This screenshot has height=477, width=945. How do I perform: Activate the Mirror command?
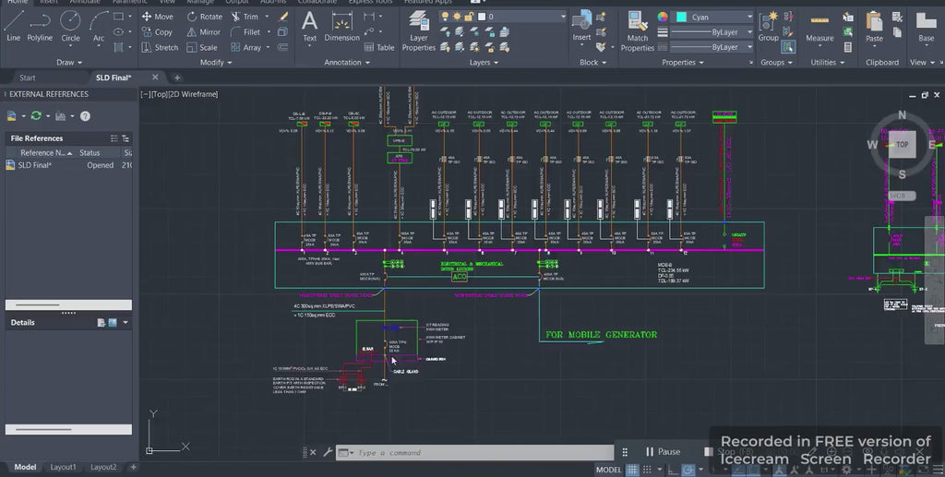203,32
